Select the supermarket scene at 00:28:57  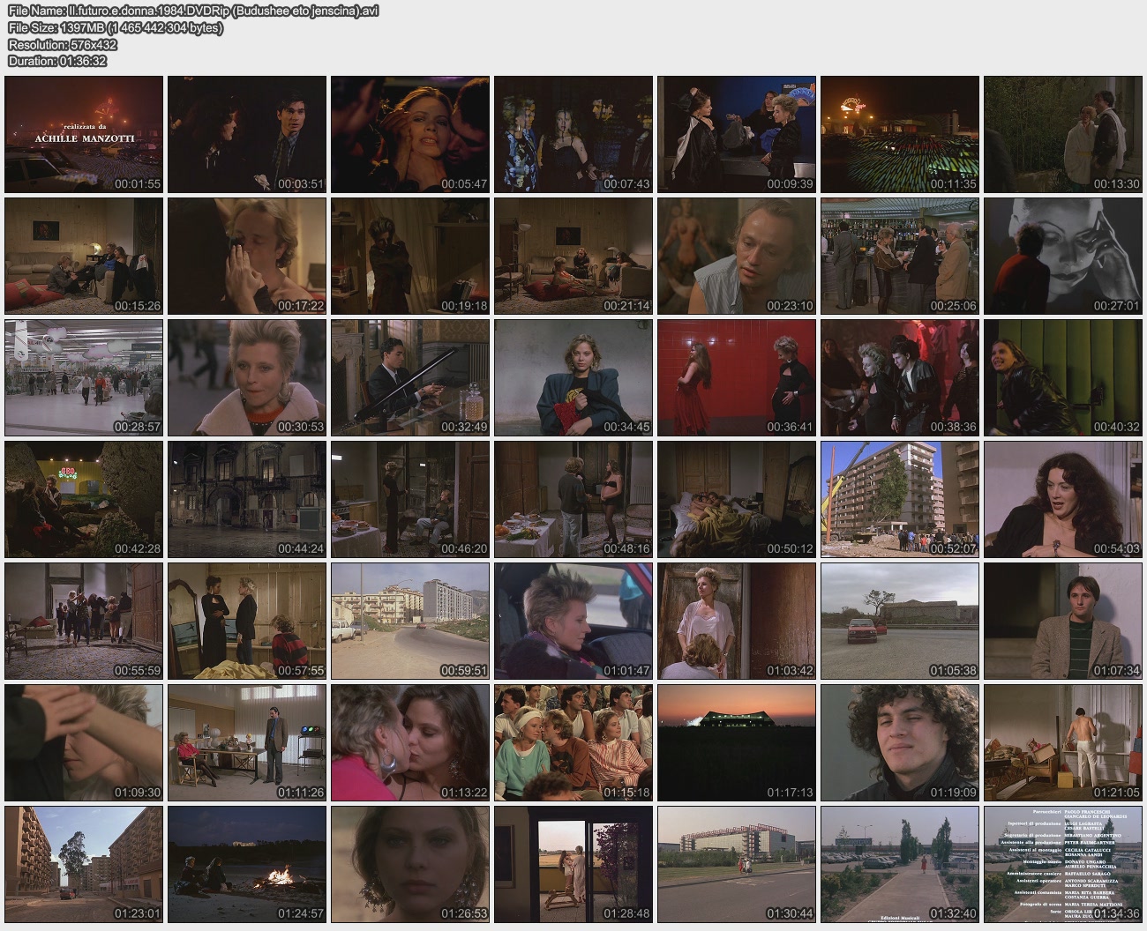click(x=84, y=377)
